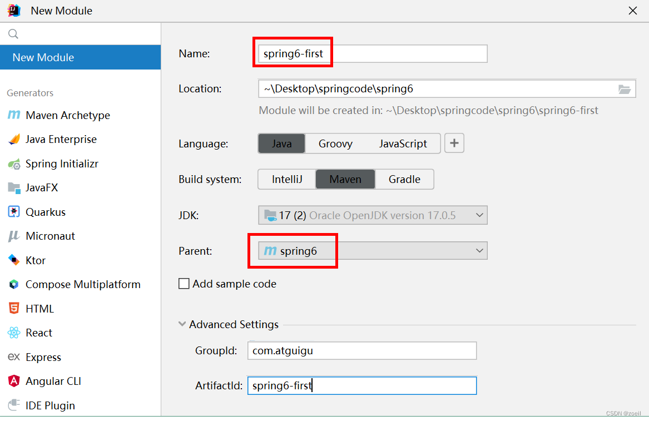The image size is (649, 421).
Task: Open the JDK dropdown
Action: pos(373,215)
